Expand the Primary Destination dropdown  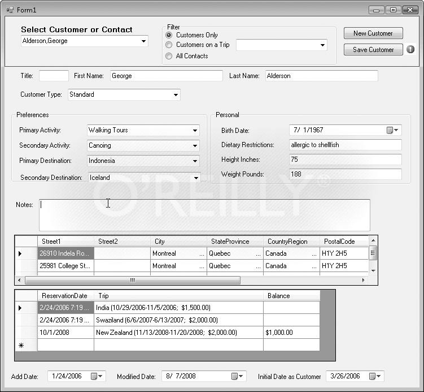pos(195,161)
